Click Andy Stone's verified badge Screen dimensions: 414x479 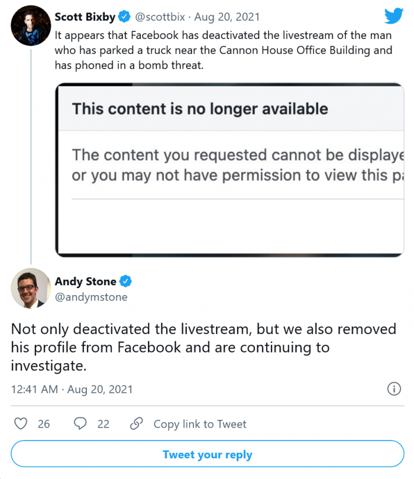[x=127, y=281]
